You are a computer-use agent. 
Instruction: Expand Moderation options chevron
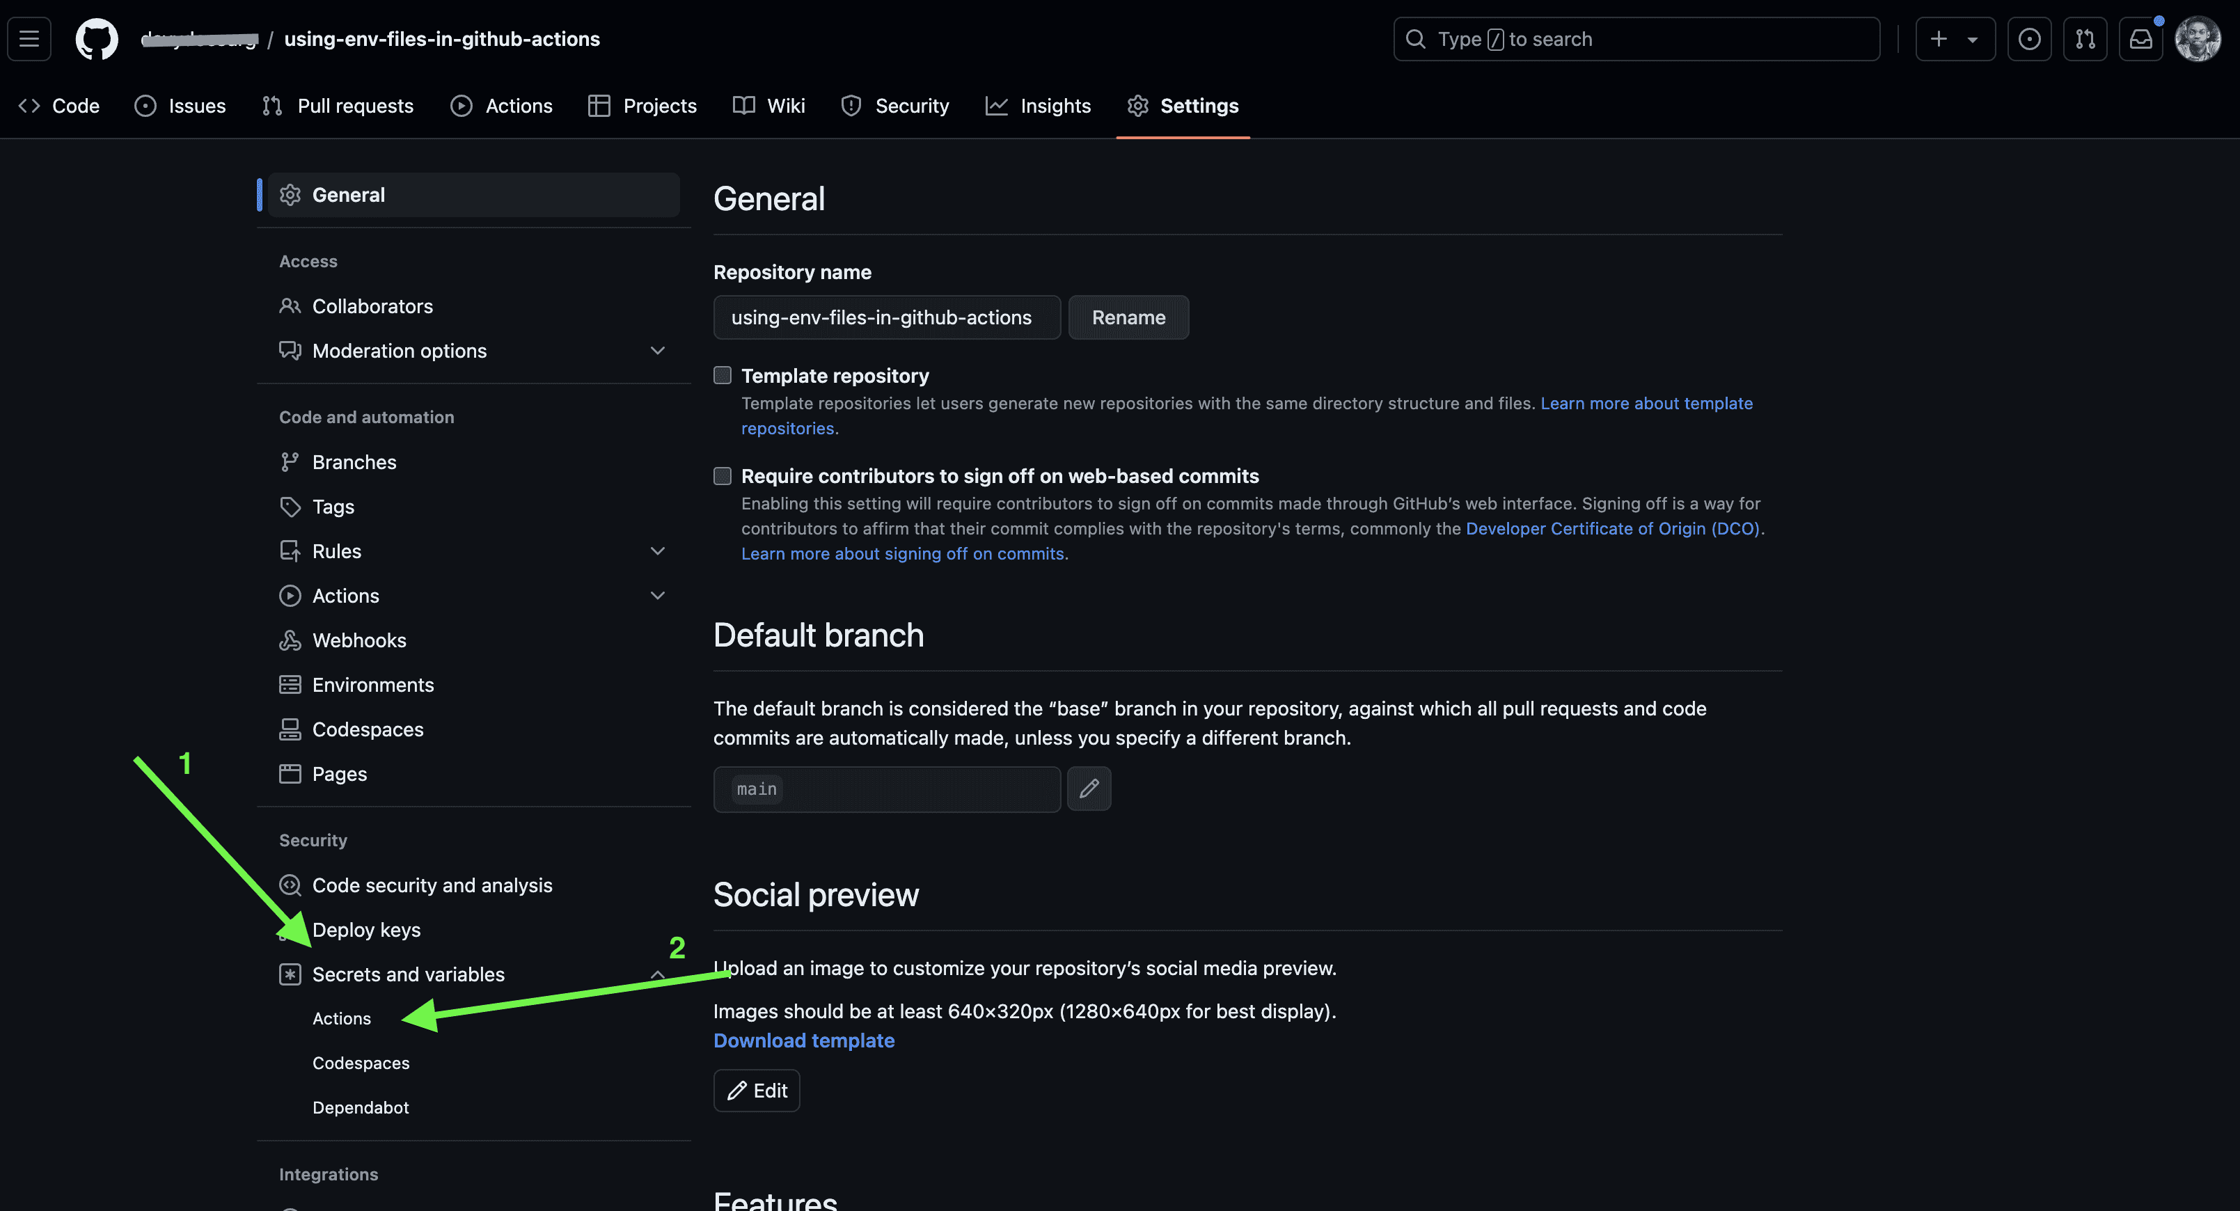point(657,350)
